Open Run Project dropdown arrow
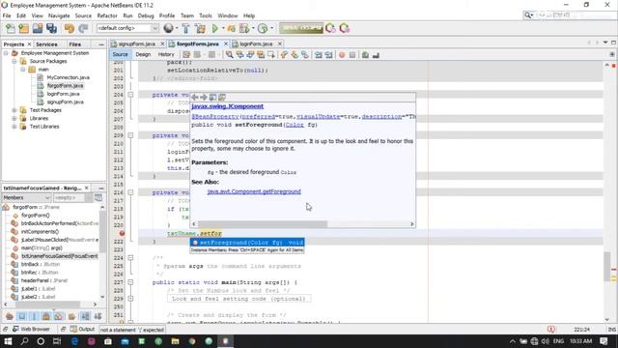 pos(223,28)
